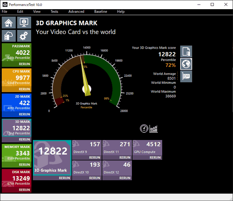Switch to the speedometer gauge view
Viewport: 233px width, 201px height.
point(144,128)
